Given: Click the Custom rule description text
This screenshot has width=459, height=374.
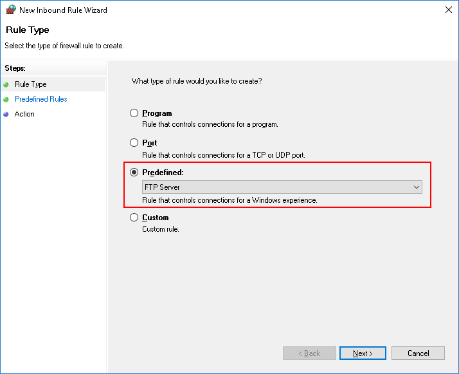Looking at the screenshot, I should tap(160, 229).
